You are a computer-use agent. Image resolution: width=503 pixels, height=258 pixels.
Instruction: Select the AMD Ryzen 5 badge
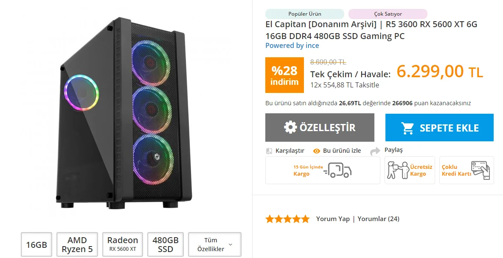tap(77, 245)
